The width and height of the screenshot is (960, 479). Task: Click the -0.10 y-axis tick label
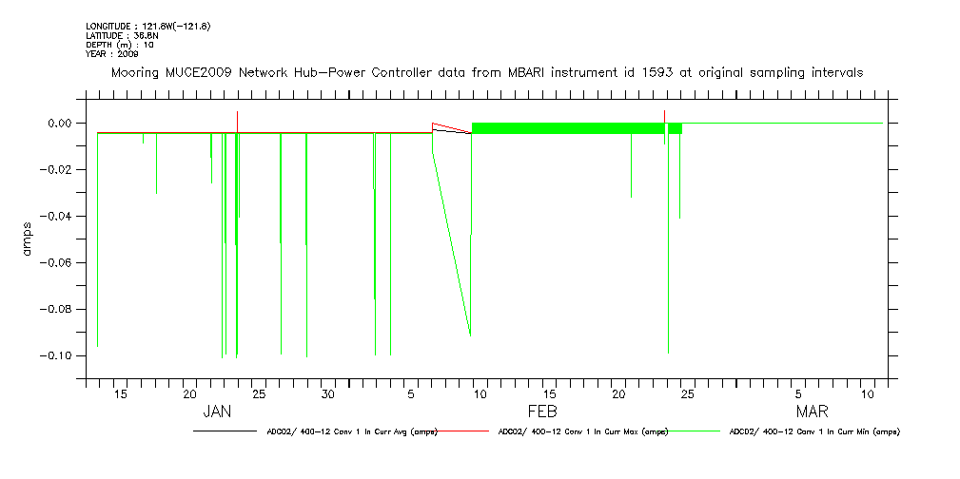pyautogui.click(x=56, y=356)
